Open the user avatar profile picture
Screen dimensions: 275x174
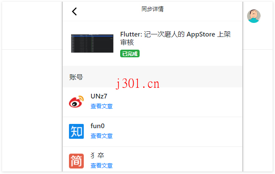point(254,16)
